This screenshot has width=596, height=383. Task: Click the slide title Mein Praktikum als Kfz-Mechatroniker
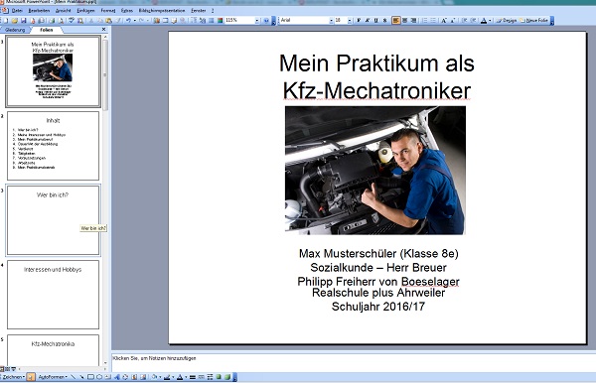coord(376,76)
